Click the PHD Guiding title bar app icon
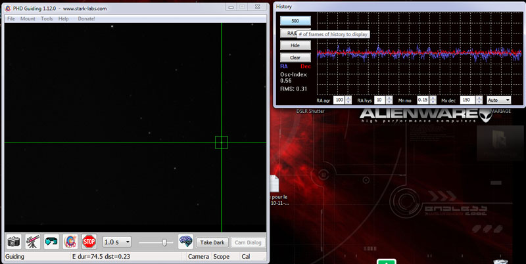526x264 pixels. (8, 9)
